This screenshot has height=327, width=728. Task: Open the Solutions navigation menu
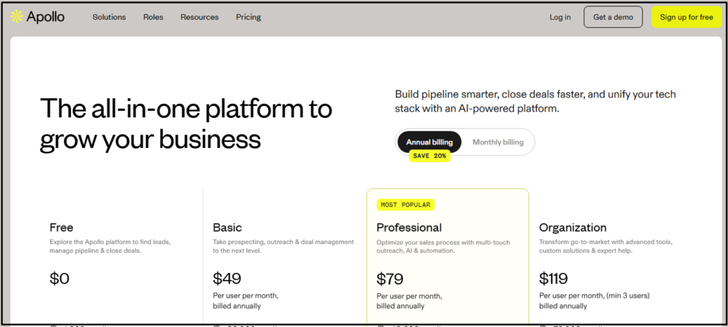(x=109, y=17)
